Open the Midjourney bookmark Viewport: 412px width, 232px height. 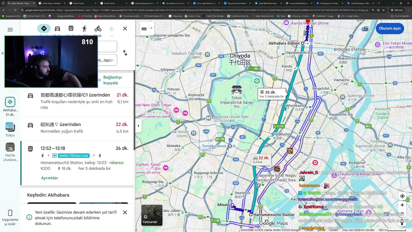[175, 16]
